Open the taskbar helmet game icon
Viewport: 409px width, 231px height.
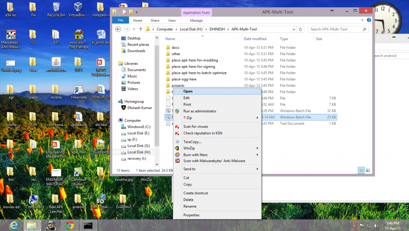point(51,225)
